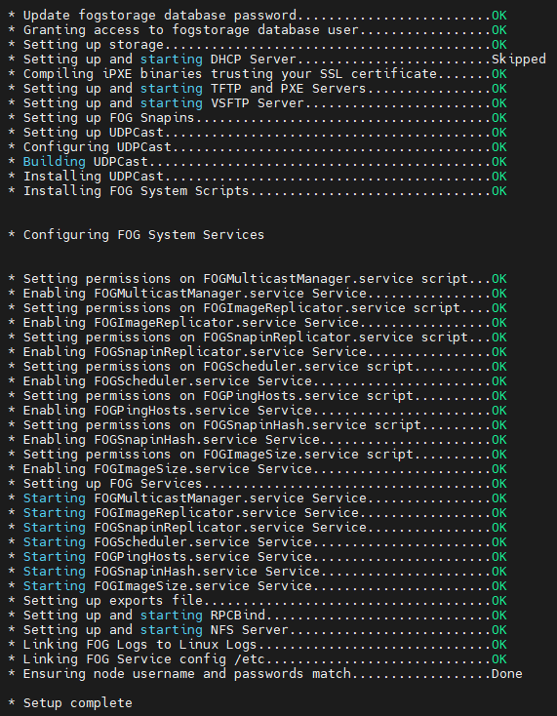Click 'Setting permissions on FOGMulticastManager.service script' line
Viewport: 557px width, 716px height.
[x=258, y=279]
